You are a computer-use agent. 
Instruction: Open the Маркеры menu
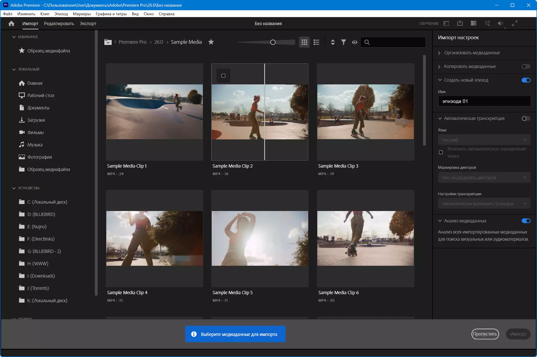[x=82, y=14]
